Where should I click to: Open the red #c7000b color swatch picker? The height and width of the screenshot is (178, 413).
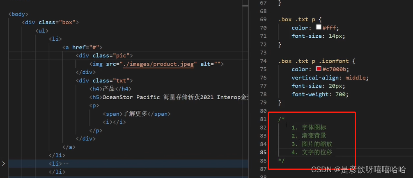click(319, 69)
